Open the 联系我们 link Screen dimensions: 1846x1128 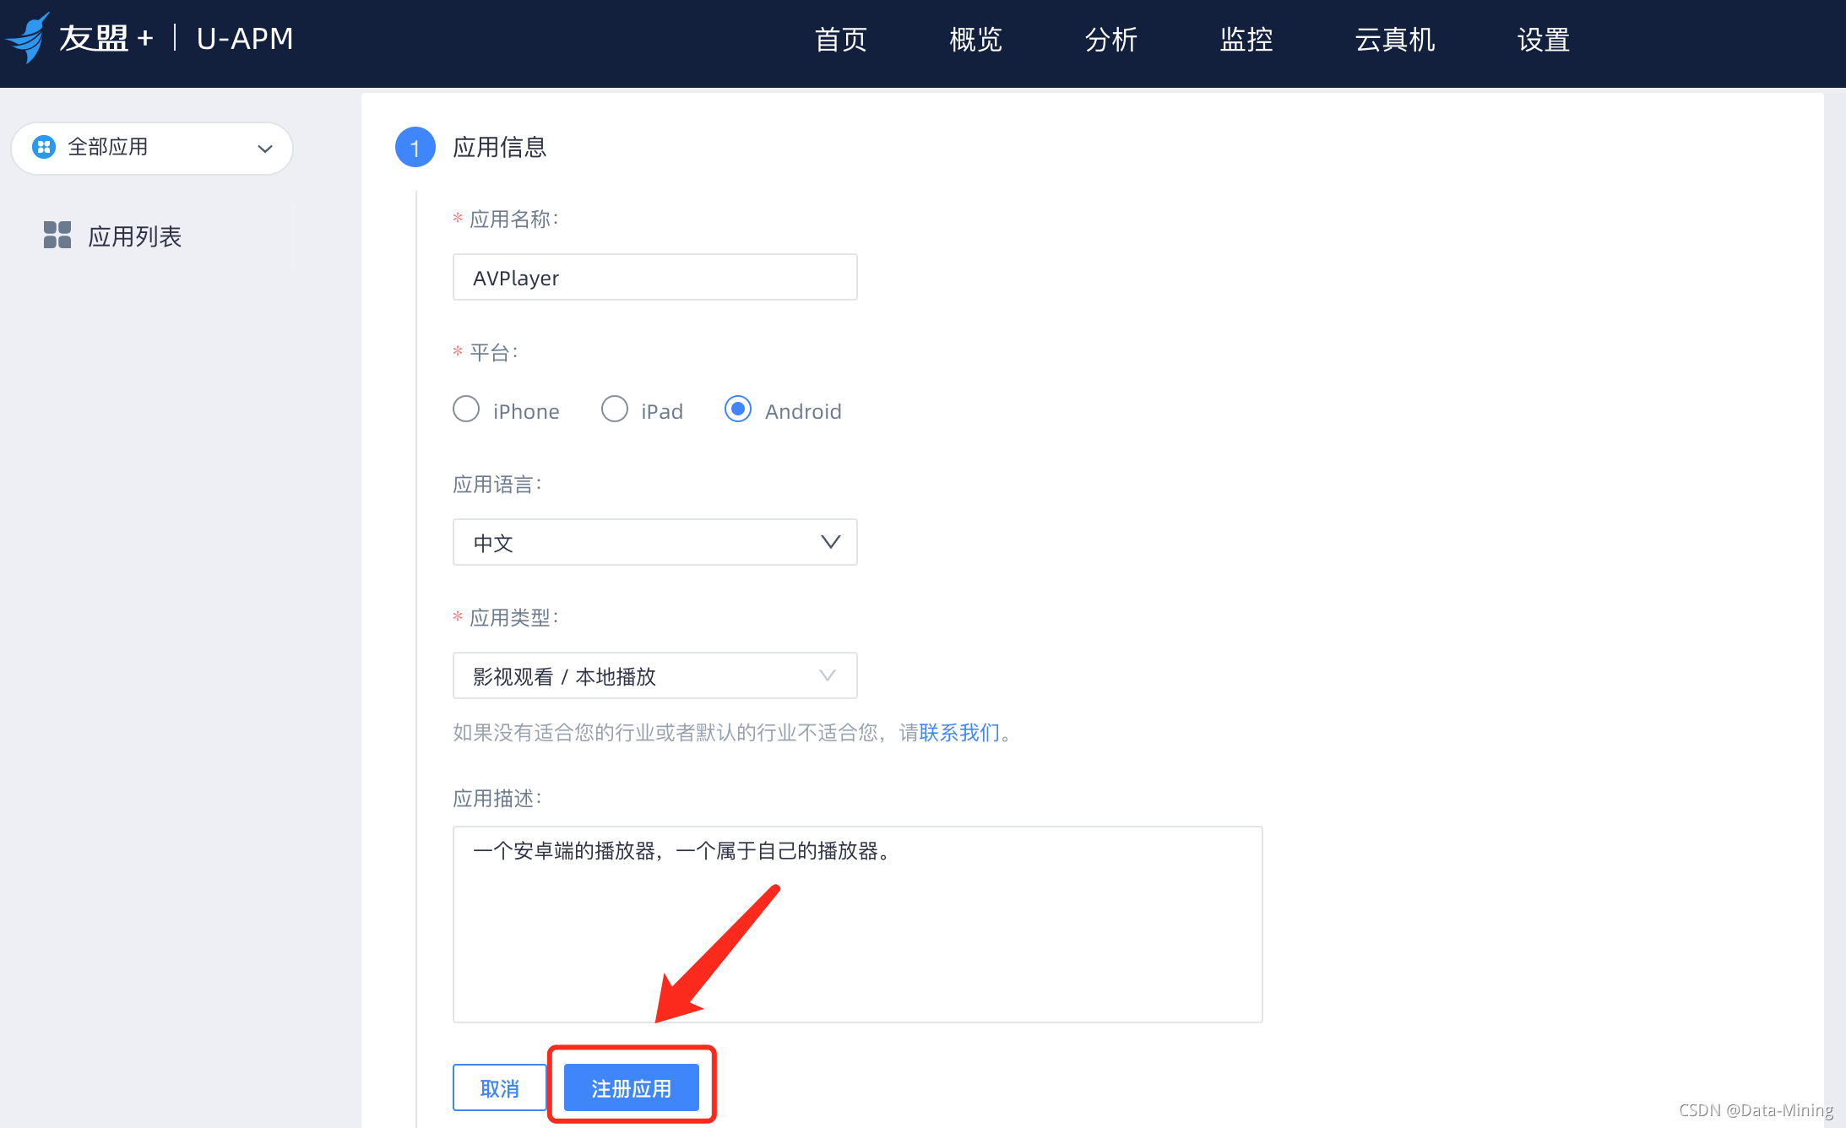pos(959,732)
